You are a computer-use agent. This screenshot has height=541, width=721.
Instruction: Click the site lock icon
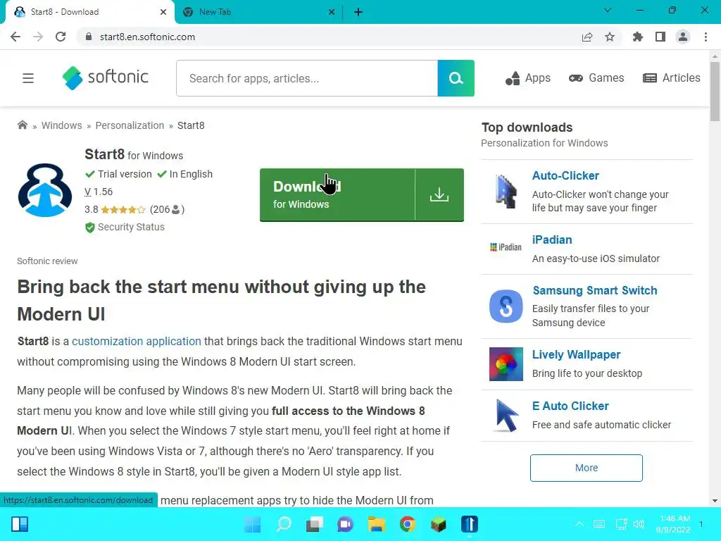pos(89,37)
